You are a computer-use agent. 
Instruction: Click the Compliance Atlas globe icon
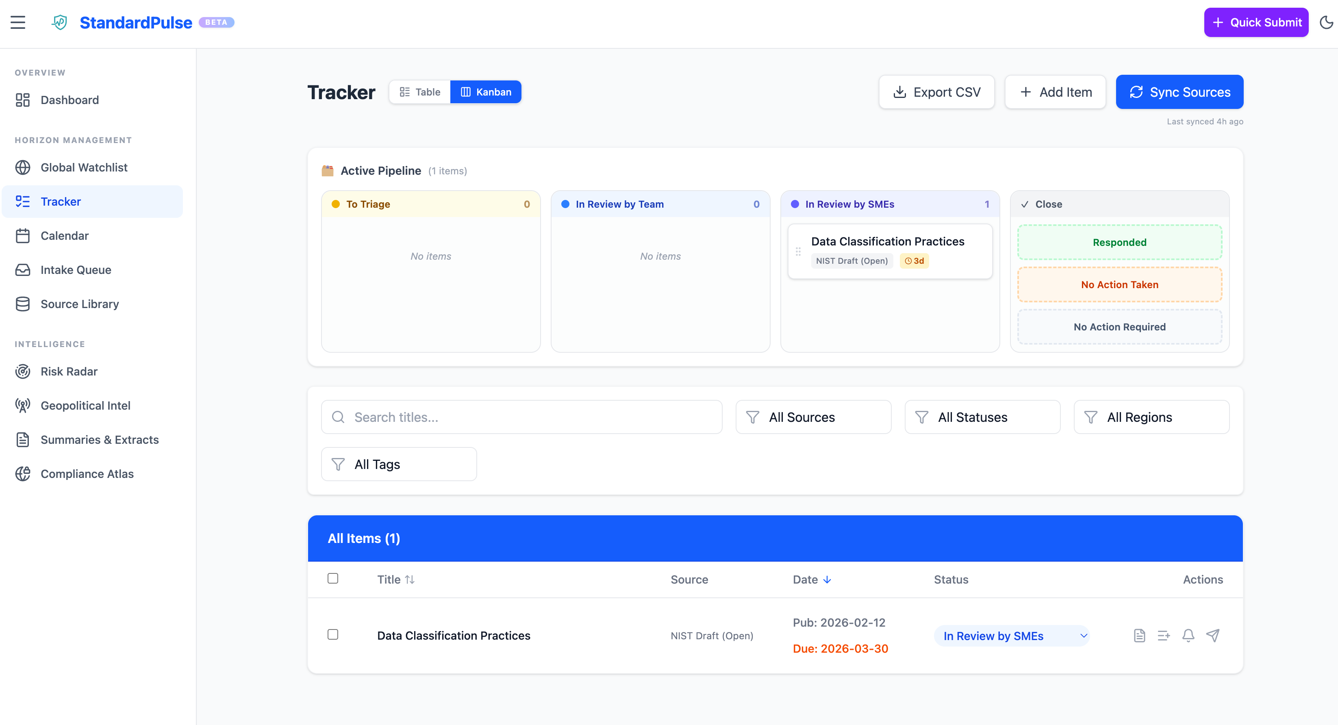(x=23, y=473)
